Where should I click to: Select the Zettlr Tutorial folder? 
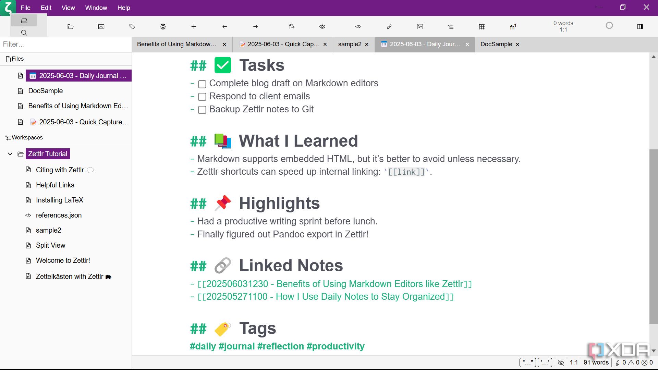pyautogui.click(x=48, y=154)
